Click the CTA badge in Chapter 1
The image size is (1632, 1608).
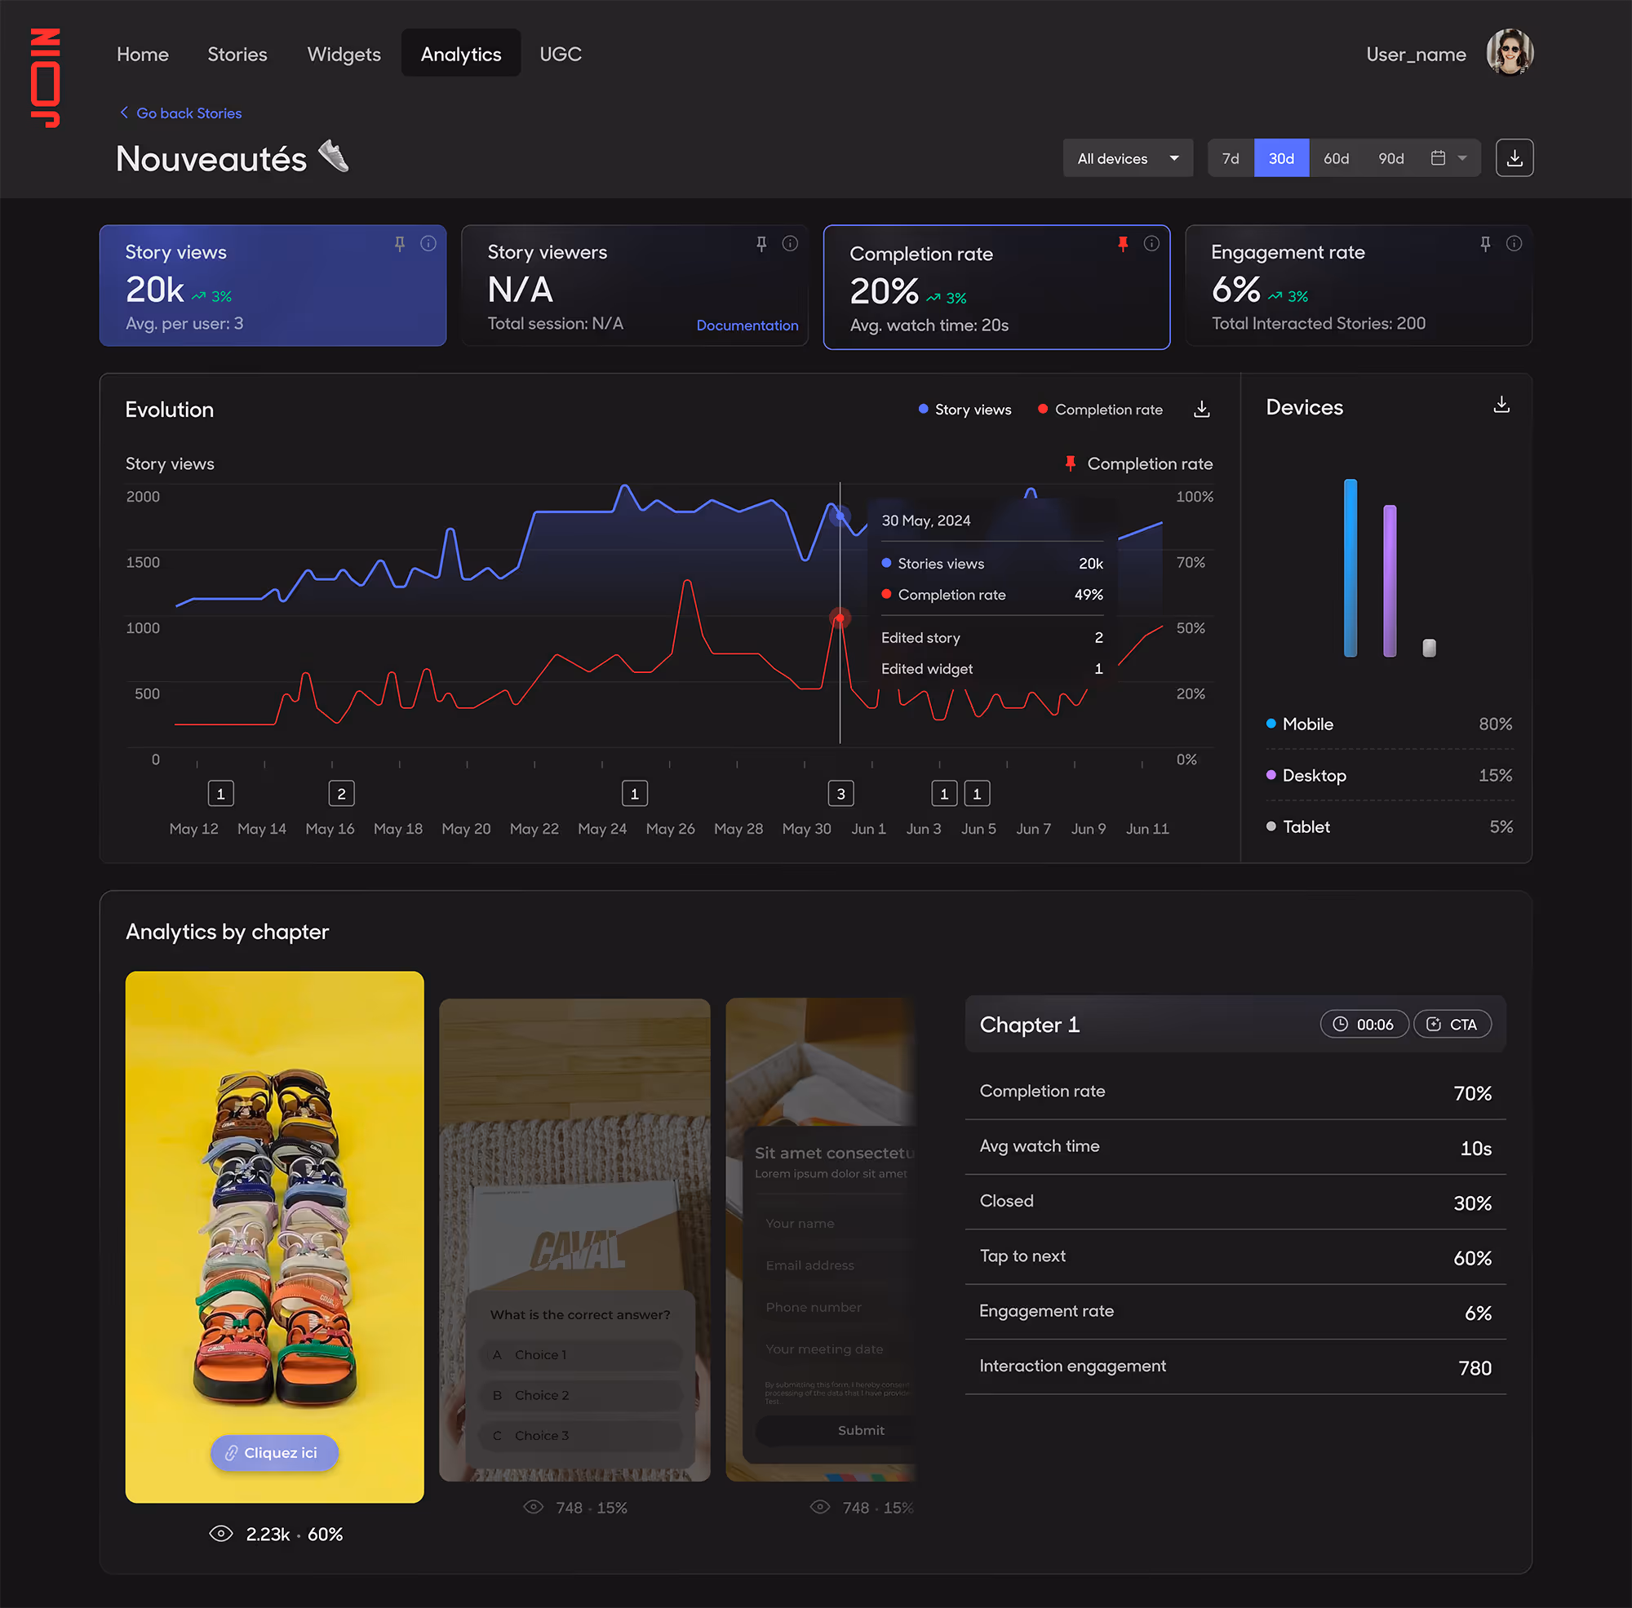tap(1452, 1025)
